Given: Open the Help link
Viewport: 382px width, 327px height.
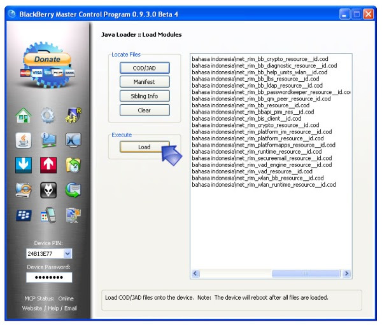Looking at the screenshot, I should coord(53,309).
